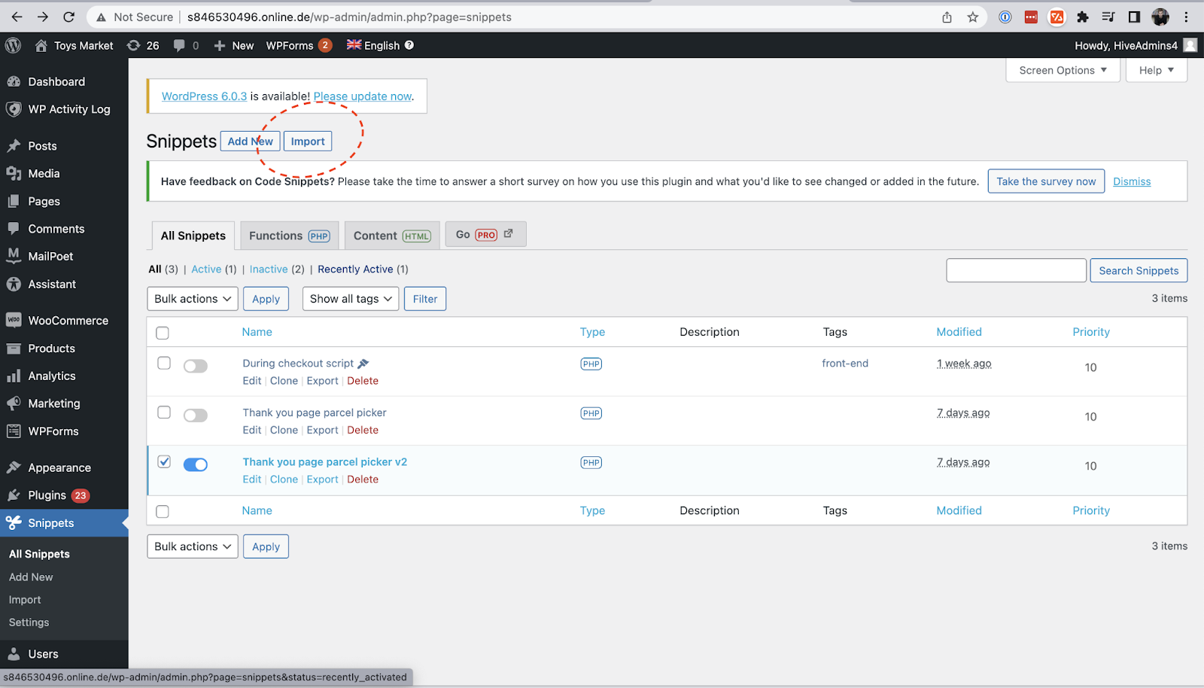Viewport: 1204px width, 688px height.
Task: Switch to the Functions PHP tab
Action: 290,236
